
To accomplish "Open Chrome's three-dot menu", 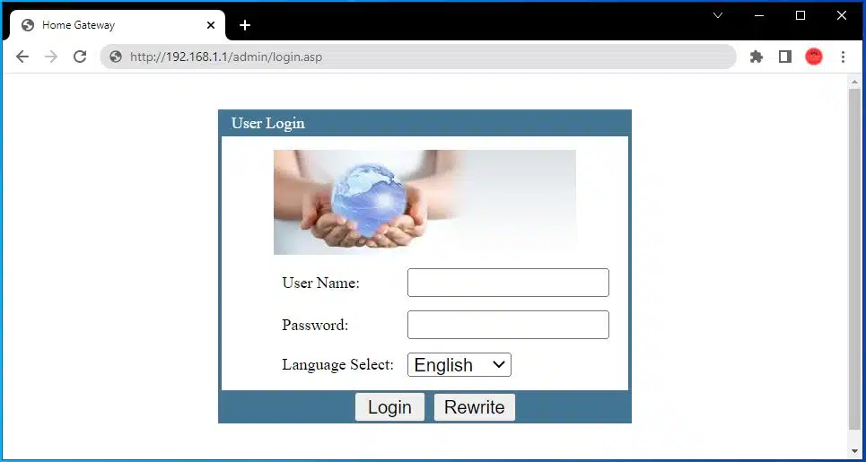I will tap(843, 57).
